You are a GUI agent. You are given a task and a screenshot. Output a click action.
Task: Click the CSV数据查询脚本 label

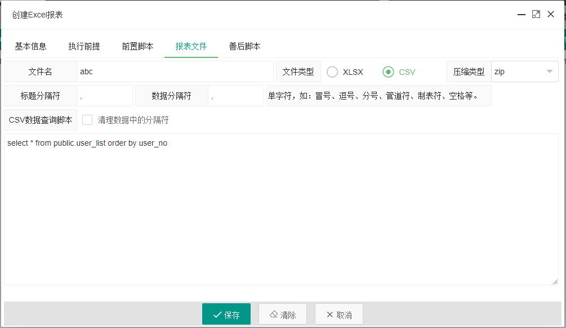41,120
